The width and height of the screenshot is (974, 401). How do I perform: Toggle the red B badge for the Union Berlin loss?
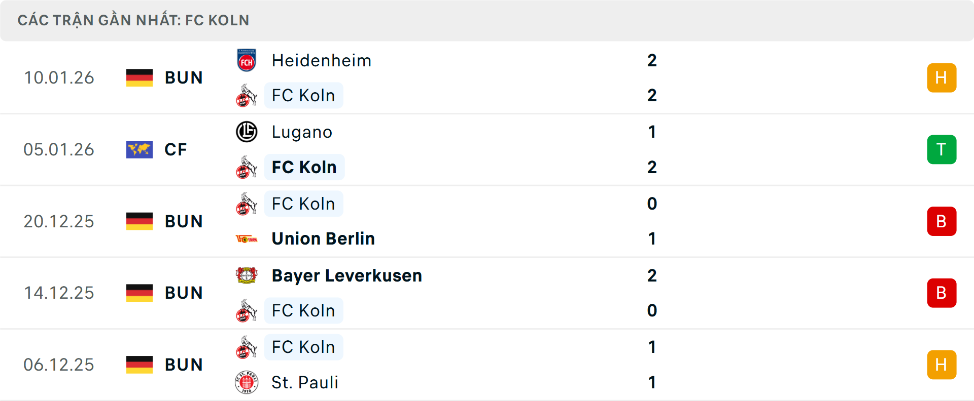pyautogui.click(x=942, y=221)
